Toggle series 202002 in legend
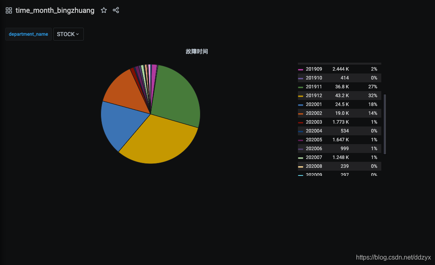The image size is (435, 265). pos(314,113)
